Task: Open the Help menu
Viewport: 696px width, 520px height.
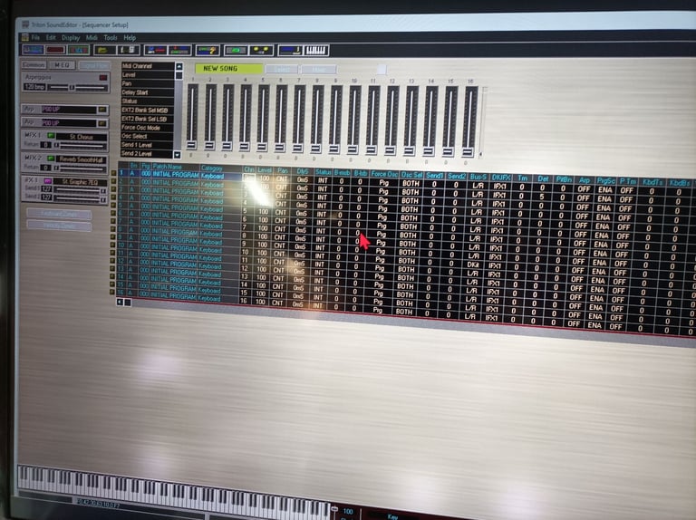Action: [130, 38]
